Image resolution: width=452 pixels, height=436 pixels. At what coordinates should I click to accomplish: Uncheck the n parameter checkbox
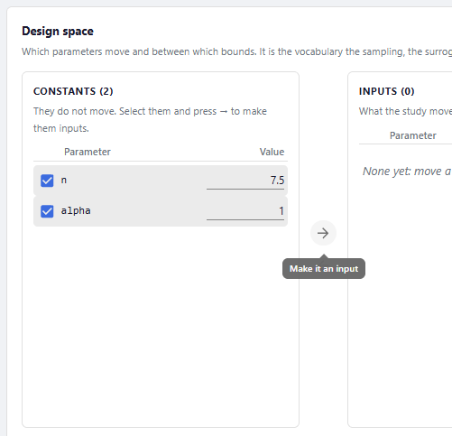click(47, 181)
